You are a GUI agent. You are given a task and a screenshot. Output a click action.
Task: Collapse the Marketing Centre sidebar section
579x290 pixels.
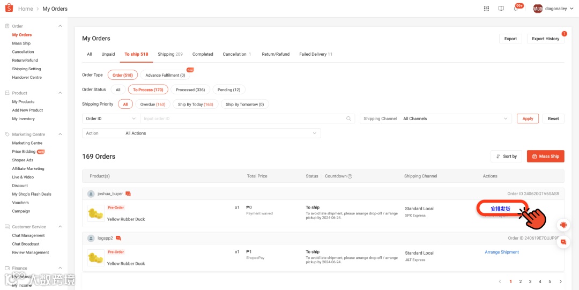pyautogui.click(x=60, y=135)
